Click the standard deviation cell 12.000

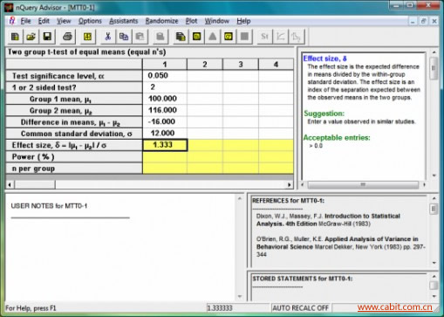point(165,134)
